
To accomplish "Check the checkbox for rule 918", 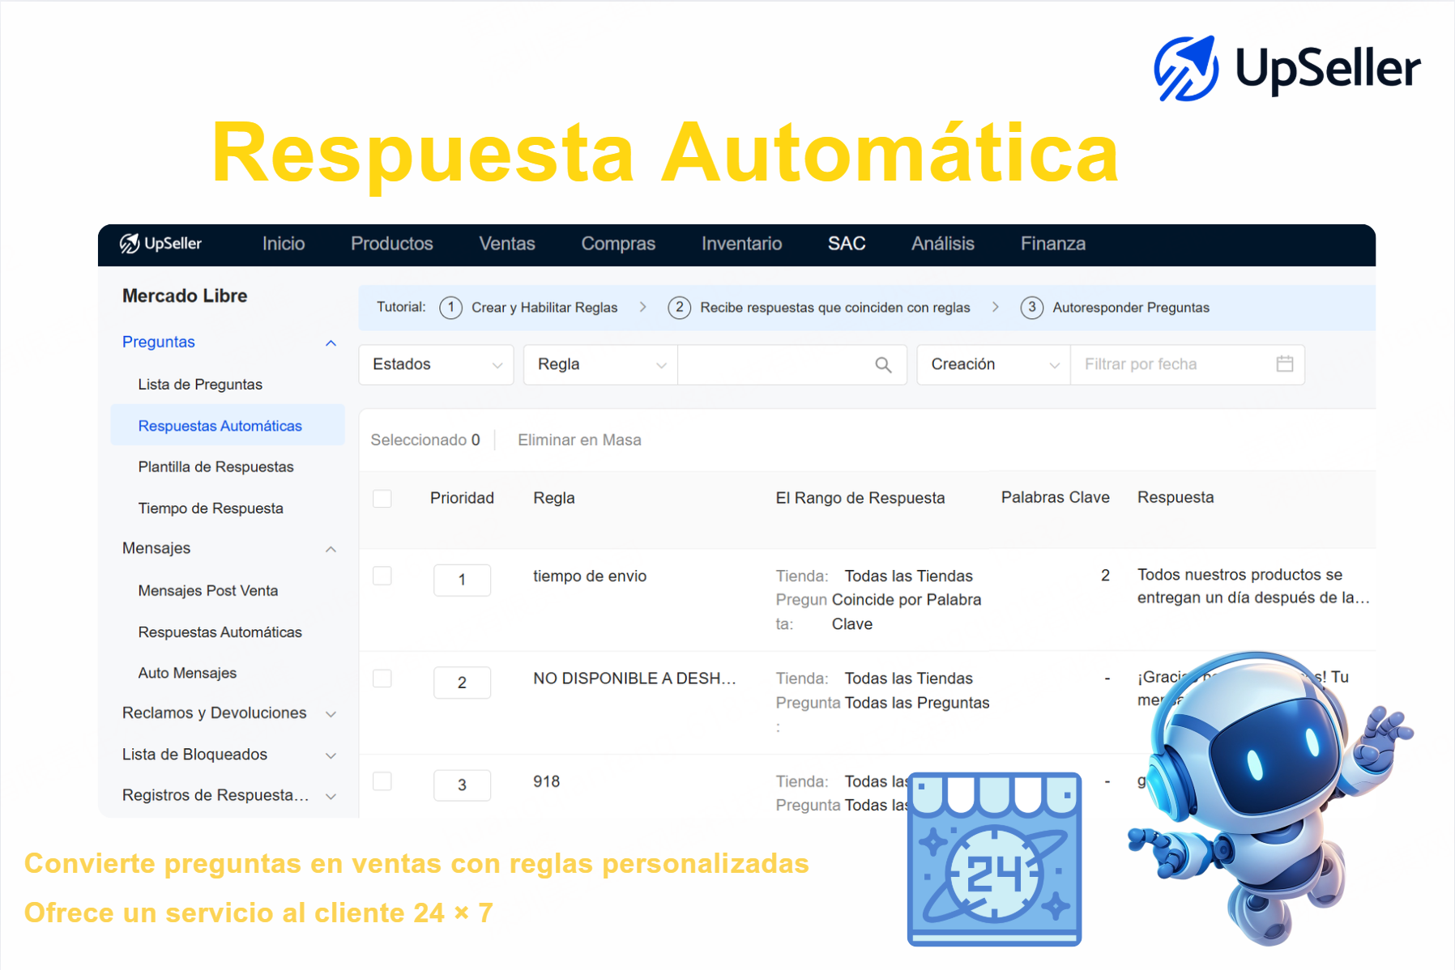I will 382,781.
